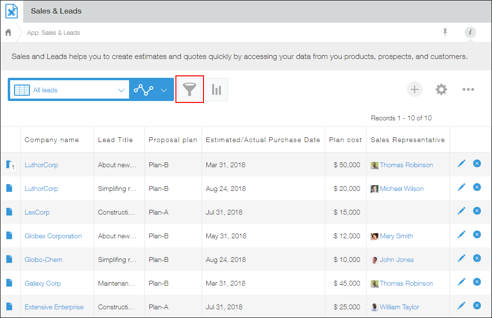Add a new record with the plus icon
This screenshot has height=318, width=492.
pos(414,89)
